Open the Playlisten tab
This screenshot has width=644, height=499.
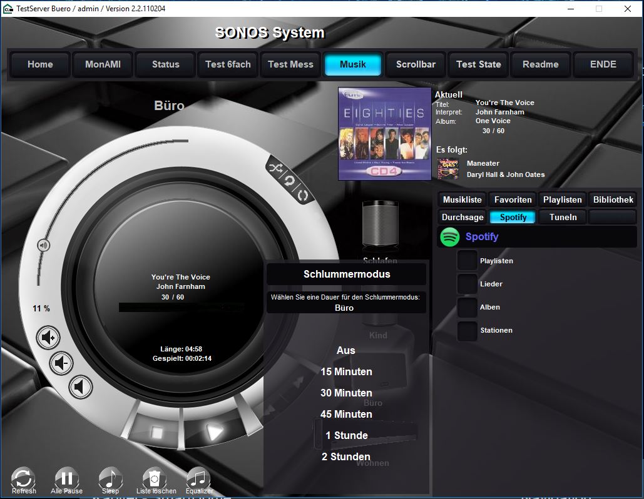click(x=562, y=199)
